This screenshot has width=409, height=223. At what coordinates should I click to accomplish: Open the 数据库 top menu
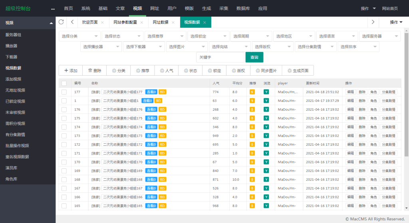[244, 8]
